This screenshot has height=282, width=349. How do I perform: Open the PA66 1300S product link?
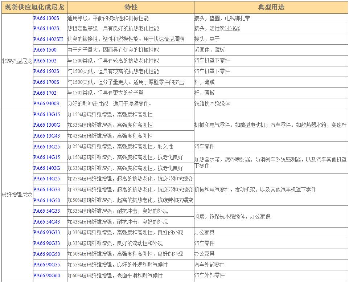[46, 18]
